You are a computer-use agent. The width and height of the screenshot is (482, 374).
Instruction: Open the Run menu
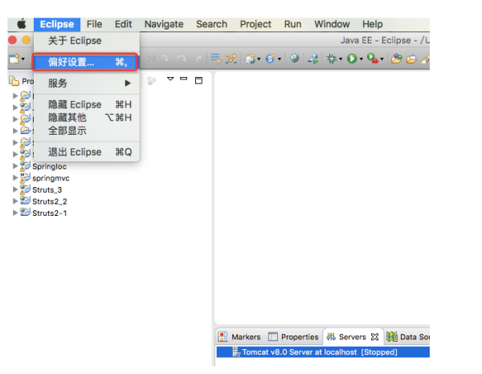pos(292,24)
